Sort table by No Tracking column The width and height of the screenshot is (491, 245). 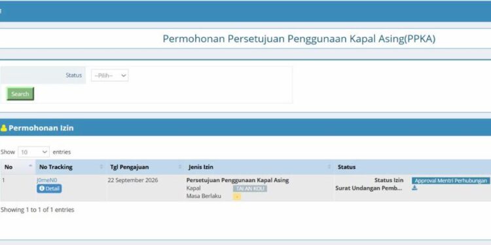click(71, 167)
